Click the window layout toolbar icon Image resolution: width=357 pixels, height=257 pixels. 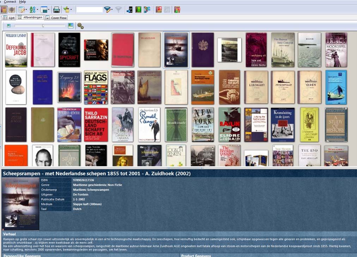(44, 10)
